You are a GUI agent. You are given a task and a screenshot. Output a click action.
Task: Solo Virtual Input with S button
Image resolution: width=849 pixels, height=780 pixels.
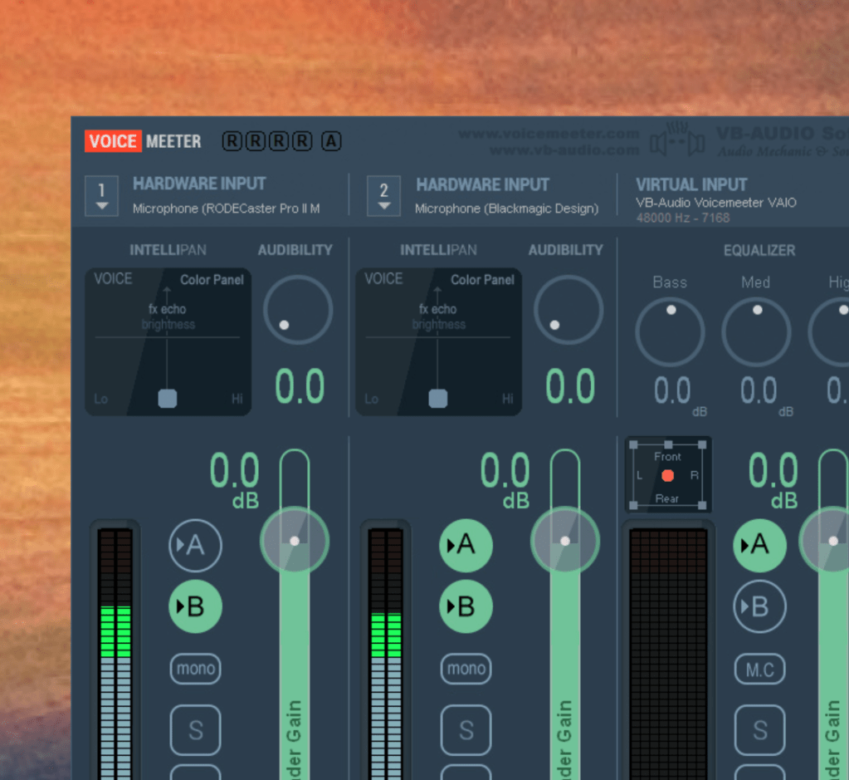[759, 730]
